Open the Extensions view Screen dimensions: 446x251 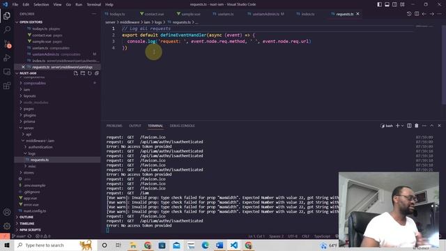[7, 86]
